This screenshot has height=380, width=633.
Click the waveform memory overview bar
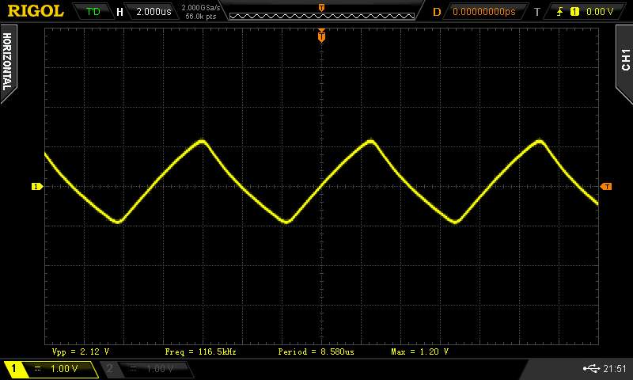click(x=321, y=14)
